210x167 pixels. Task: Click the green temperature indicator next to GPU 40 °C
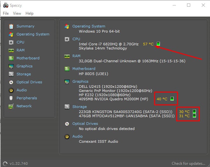coord(172,99)
